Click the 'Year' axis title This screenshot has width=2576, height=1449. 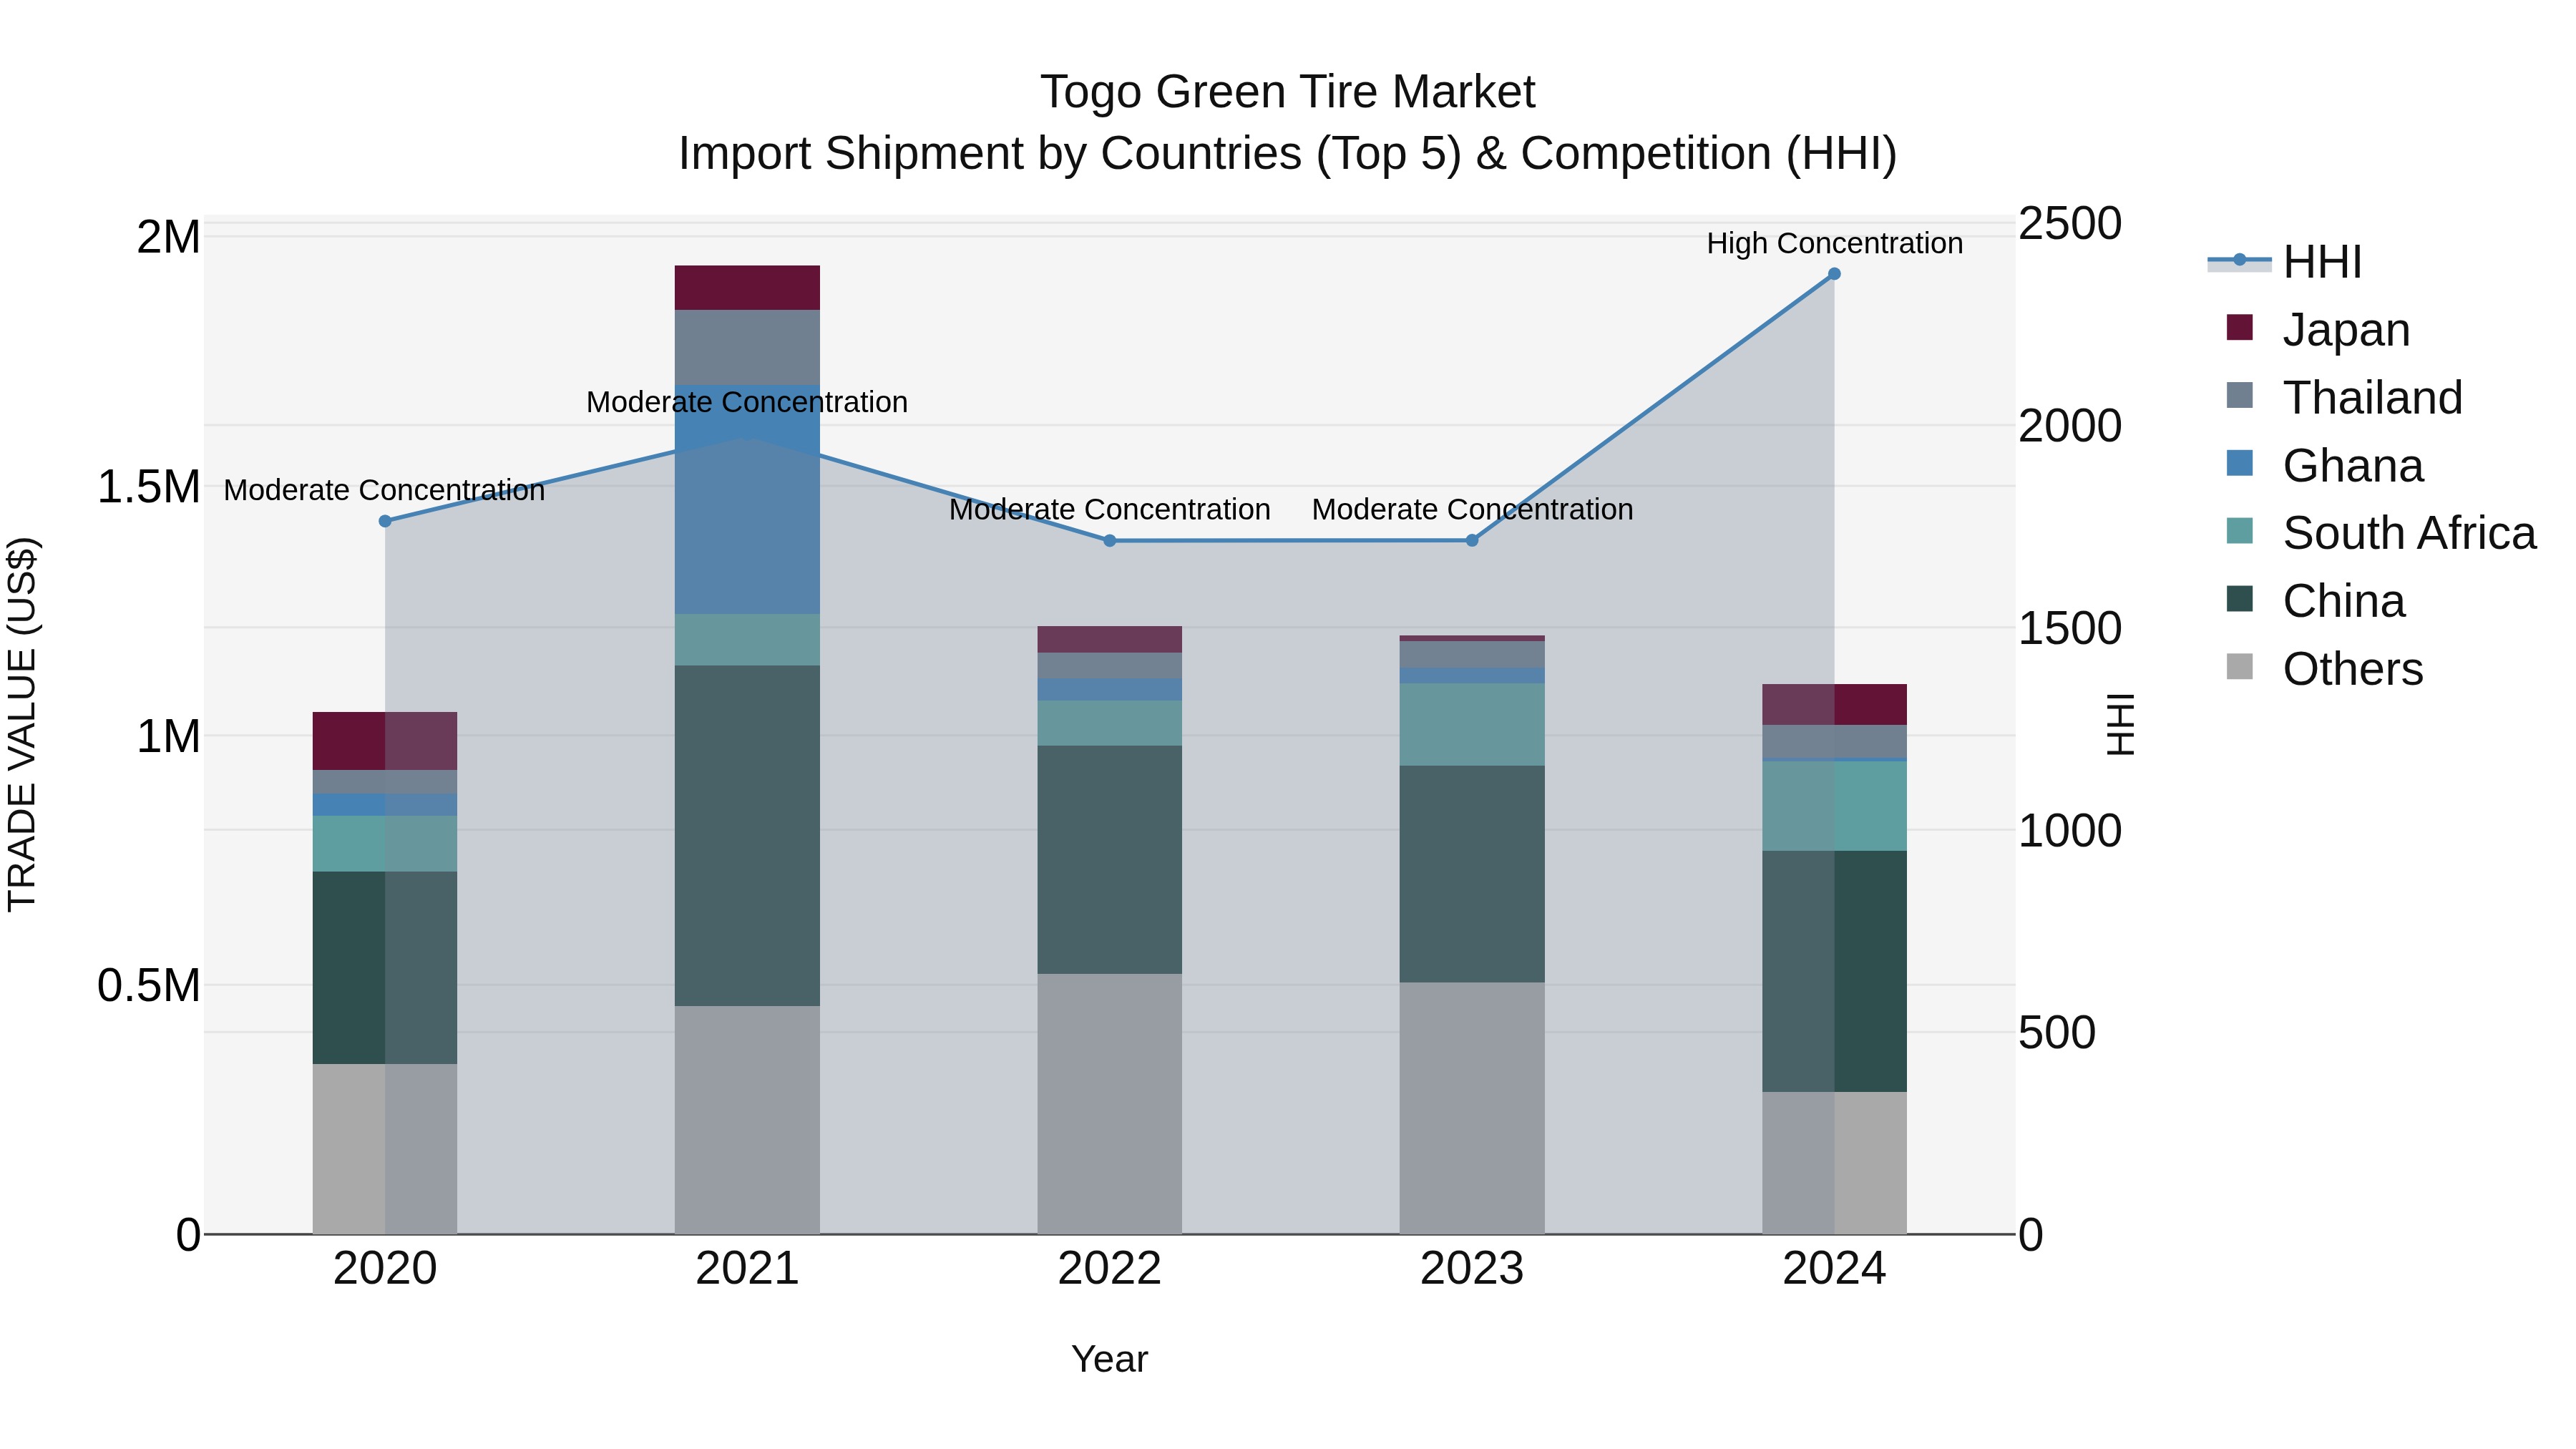[1109, 1359]
